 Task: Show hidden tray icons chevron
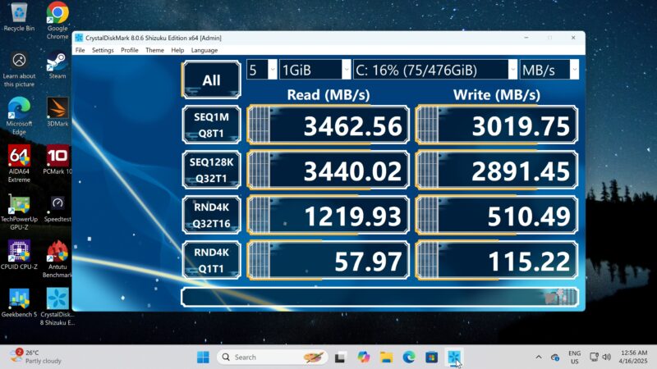(539, 357)
